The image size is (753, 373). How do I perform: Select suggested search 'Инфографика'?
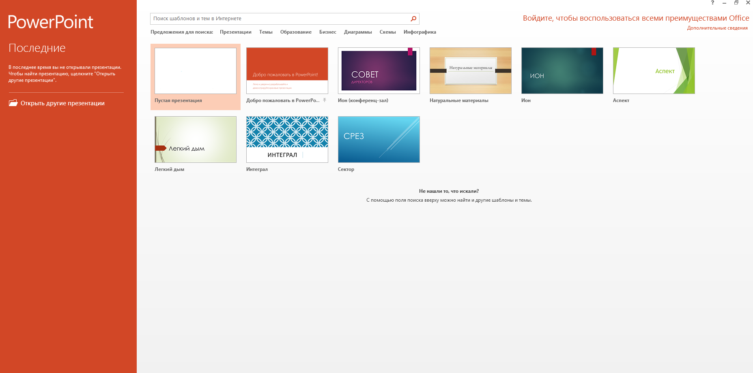420,32
